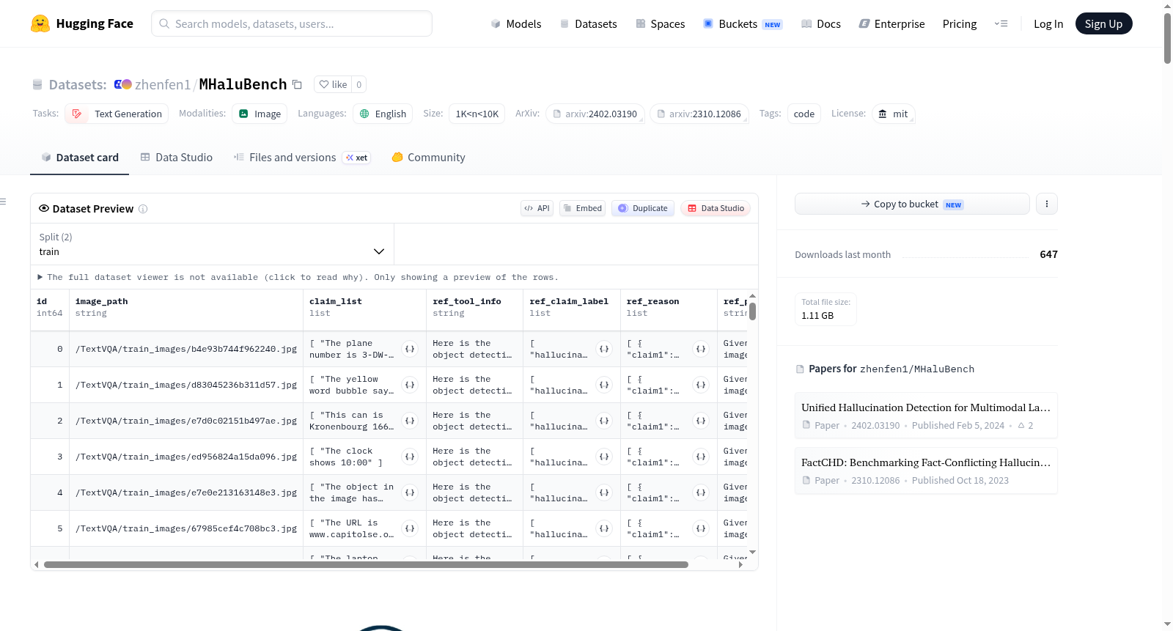1173x631 pixels.
Task: Expand JSON of ref_reason in row 5
Action: point(701,528)
